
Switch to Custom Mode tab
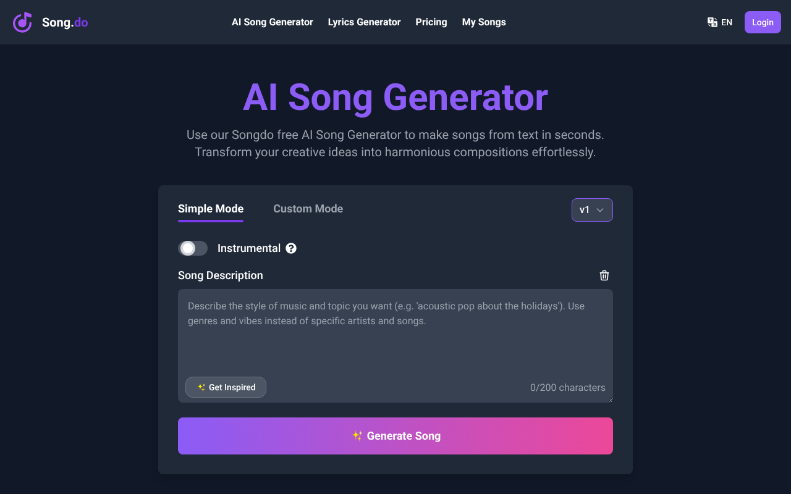[308, 209]
